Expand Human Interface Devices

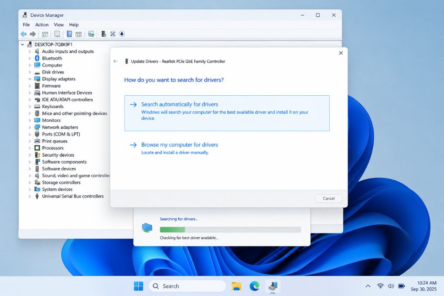tap(30, 92)
